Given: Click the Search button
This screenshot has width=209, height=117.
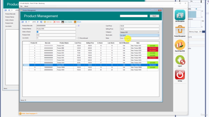Looking at the screenshot, I should point(154,16).
